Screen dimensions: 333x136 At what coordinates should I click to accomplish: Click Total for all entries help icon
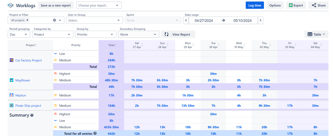95,133
